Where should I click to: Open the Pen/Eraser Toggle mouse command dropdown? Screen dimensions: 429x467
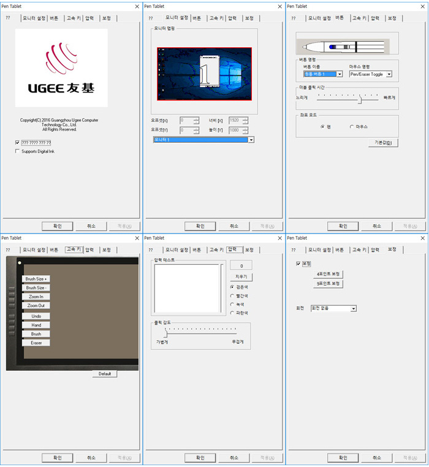coord(389,74)
